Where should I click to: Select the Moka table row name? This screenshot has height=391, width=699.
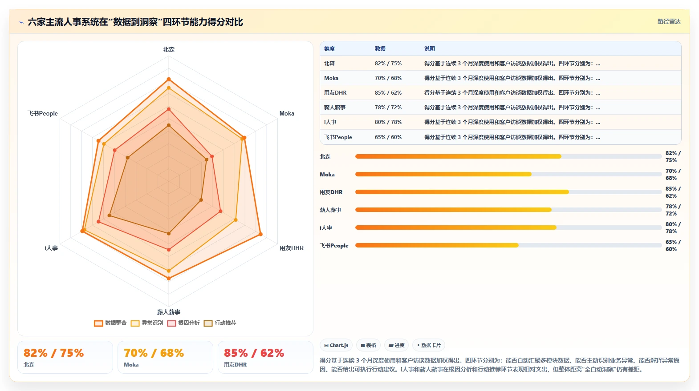point(331,78)
